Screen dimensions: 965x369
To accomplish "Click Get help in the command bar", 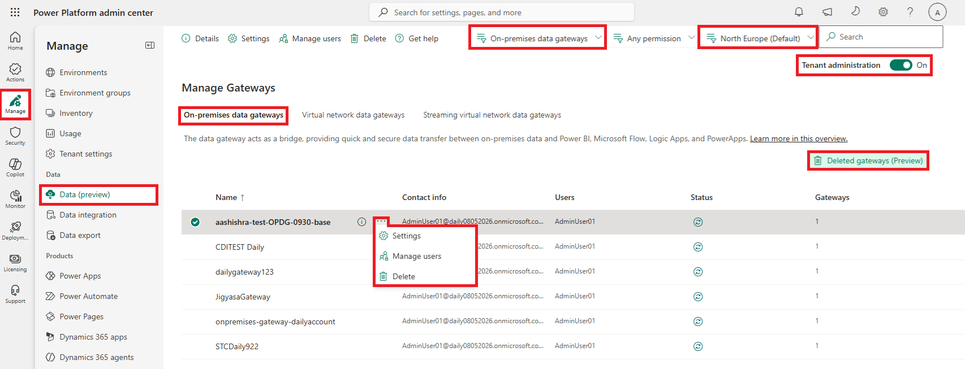I will point(417,38).
